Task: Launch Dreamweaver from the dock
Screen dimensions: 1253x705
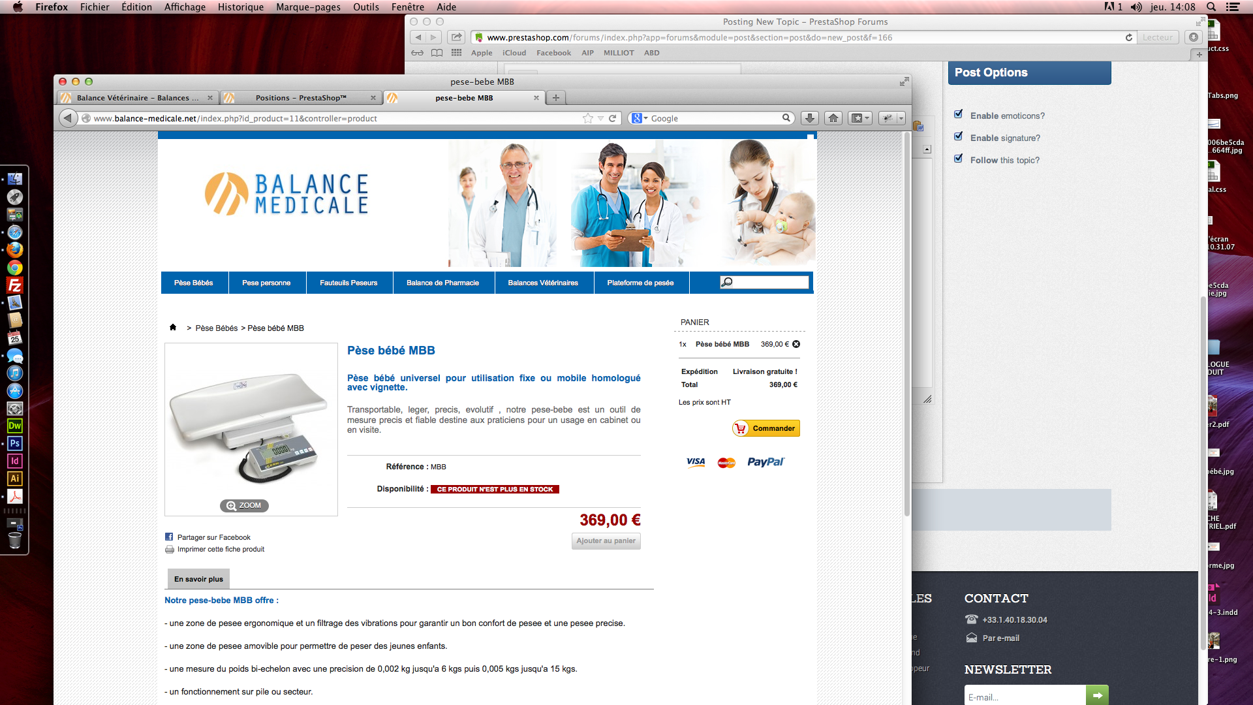Action: coord(15,426)
